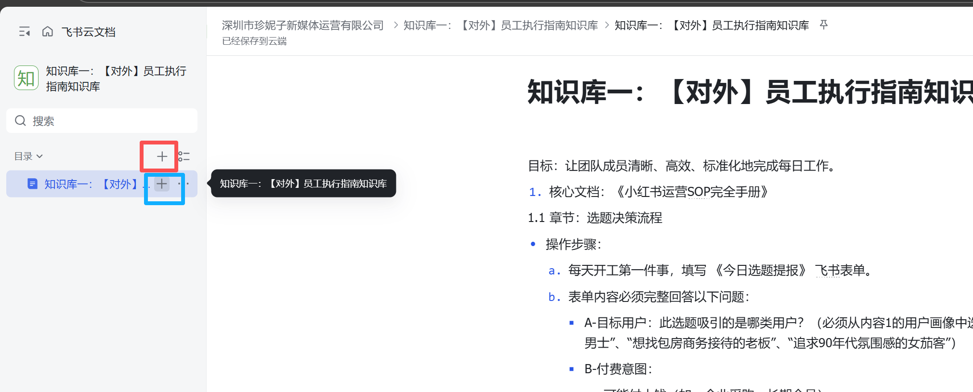Click the knowledge base title in sidebar

[x=116, y=78]
